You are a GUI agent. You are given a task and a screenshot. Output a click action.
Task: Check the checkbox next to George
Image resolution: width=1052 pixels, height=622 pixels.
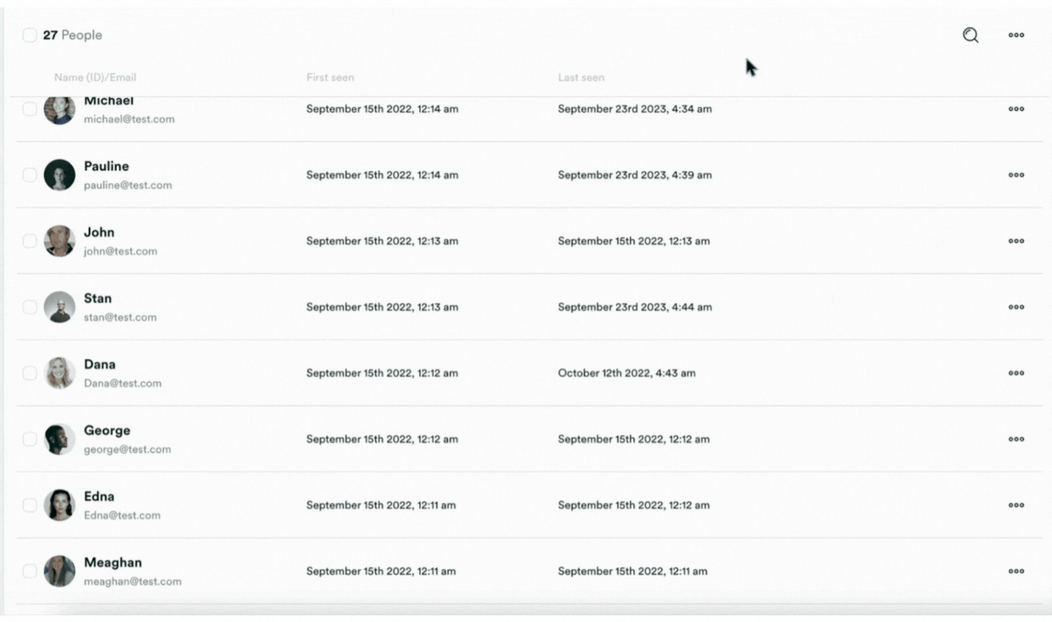(29, 439)
